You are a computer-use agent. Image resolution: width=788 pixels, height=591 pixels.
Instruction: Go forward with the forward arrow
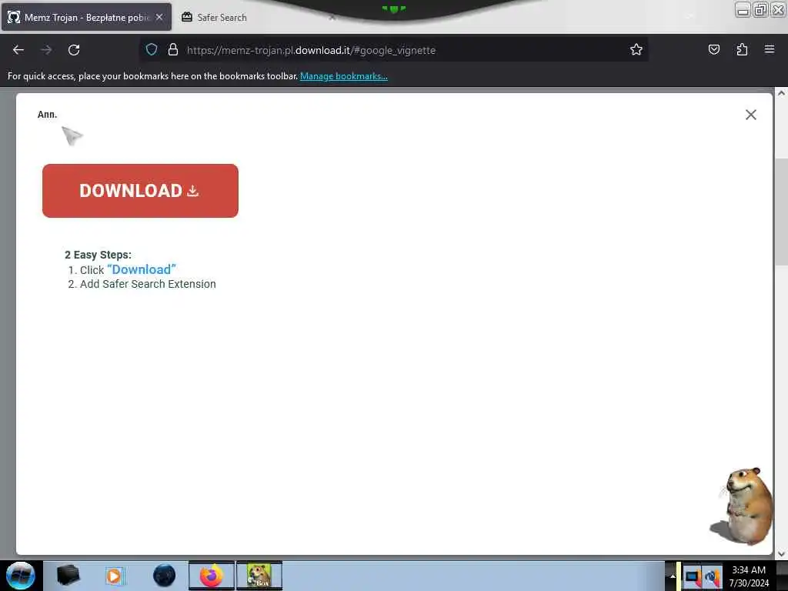46,50
